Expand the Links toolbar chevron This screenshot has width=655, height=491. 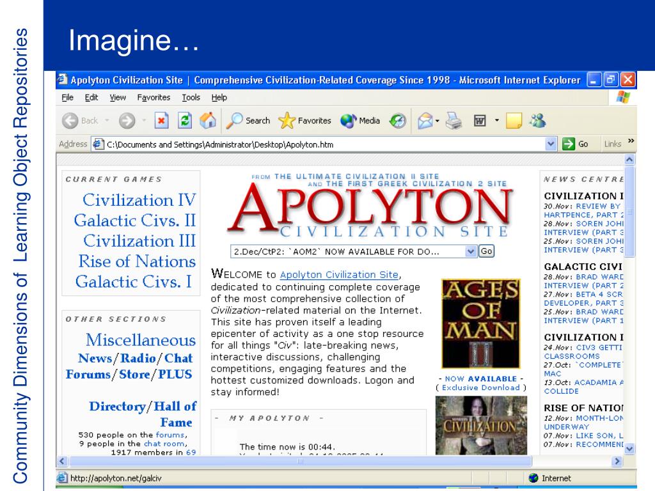[631, 141]
